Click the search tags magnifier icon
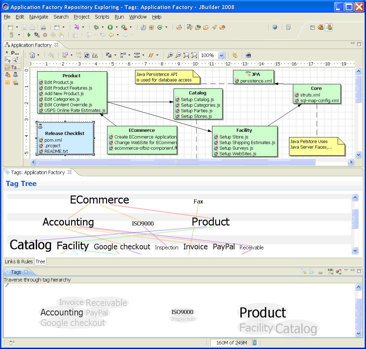The height and width of the screenshot is (349, 366). (x=312, y=272)
